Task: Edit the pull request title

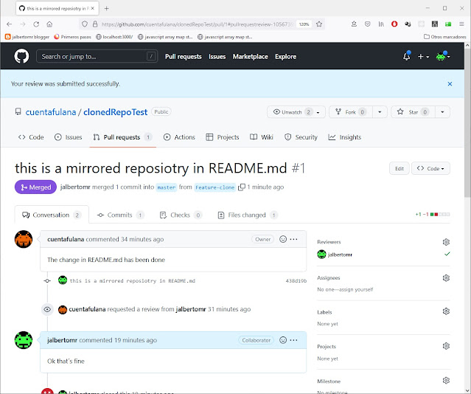Action: click(x=400, y=168)
